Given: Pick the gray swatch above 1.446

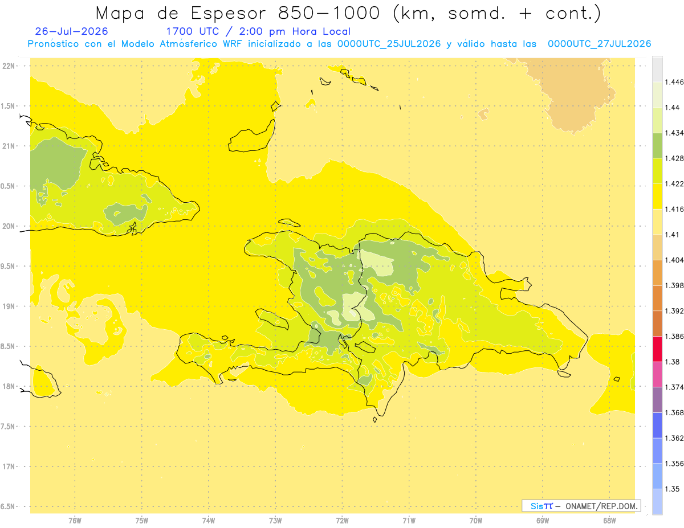Looking at the screenshot, I should tap(657, 69).
